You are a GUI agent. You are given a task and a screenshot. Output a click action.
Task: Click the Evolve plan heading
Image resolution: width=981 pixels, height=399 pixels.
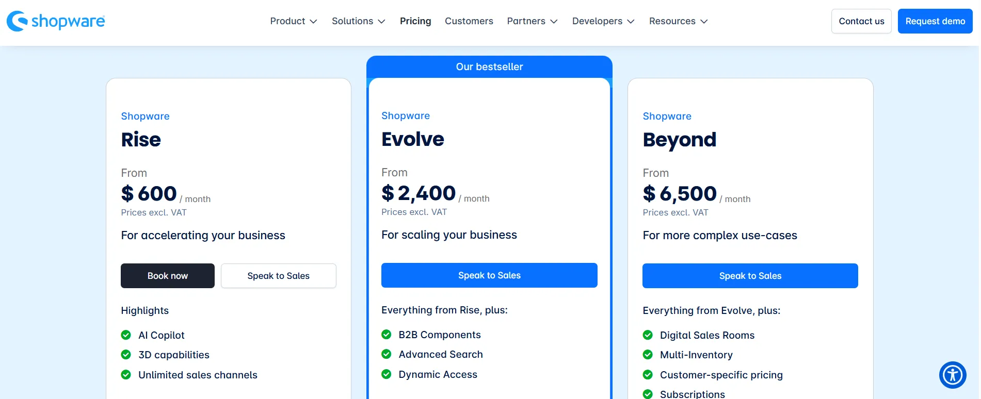pyautogui.click(x=413, y=139)
